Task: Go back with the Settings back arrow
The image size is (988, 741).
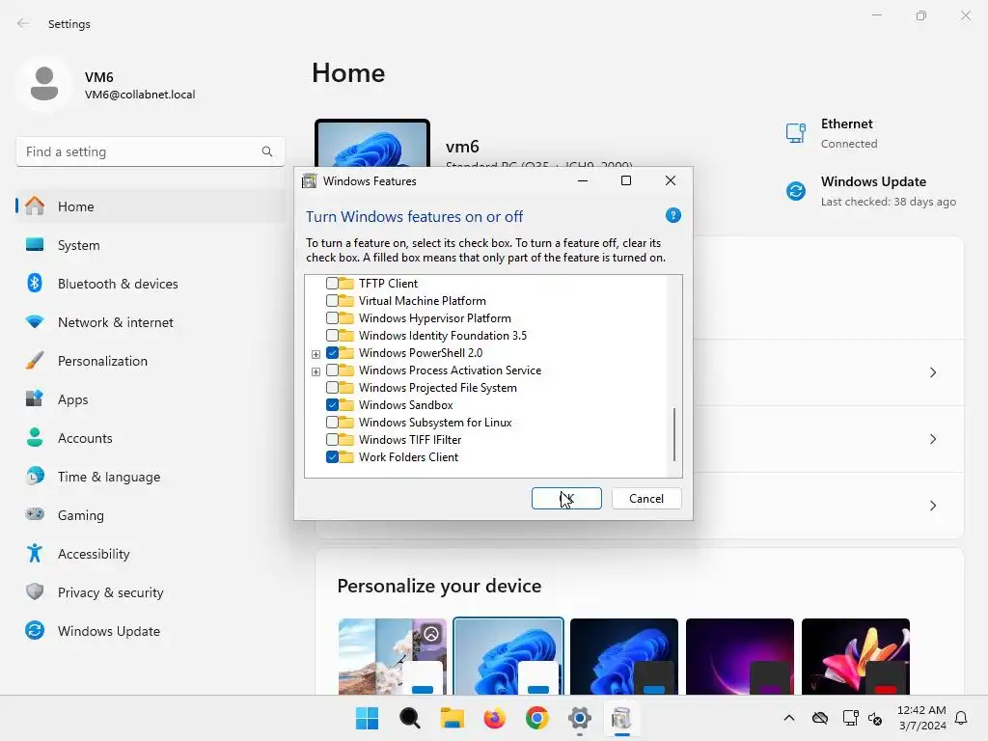Action: pyautogui.click(x=23, y=23)
